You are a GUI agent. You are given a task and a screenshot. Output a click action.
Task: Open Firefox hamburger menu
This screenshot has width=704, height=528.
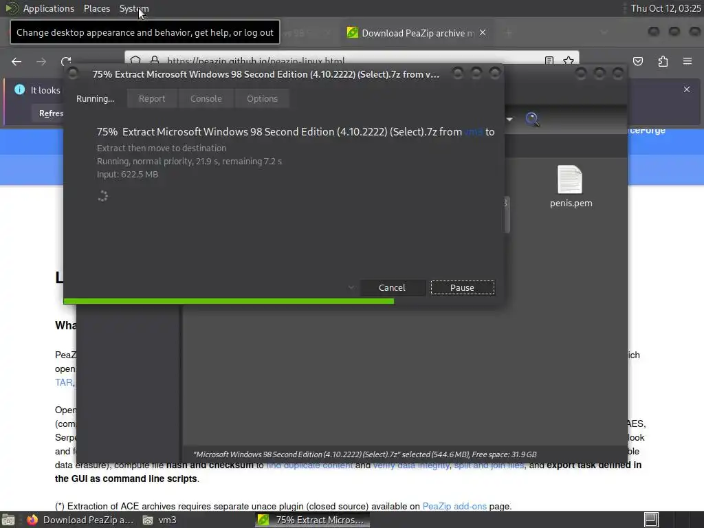[x=687, y=61]
